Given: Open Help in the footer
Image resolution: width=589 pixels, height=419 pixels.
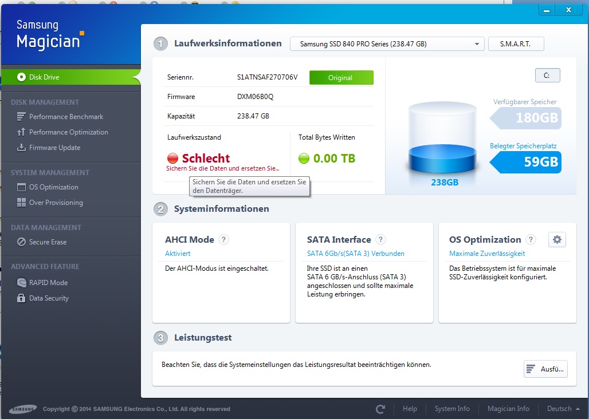Looking at the screenshot, I should 410,409.
